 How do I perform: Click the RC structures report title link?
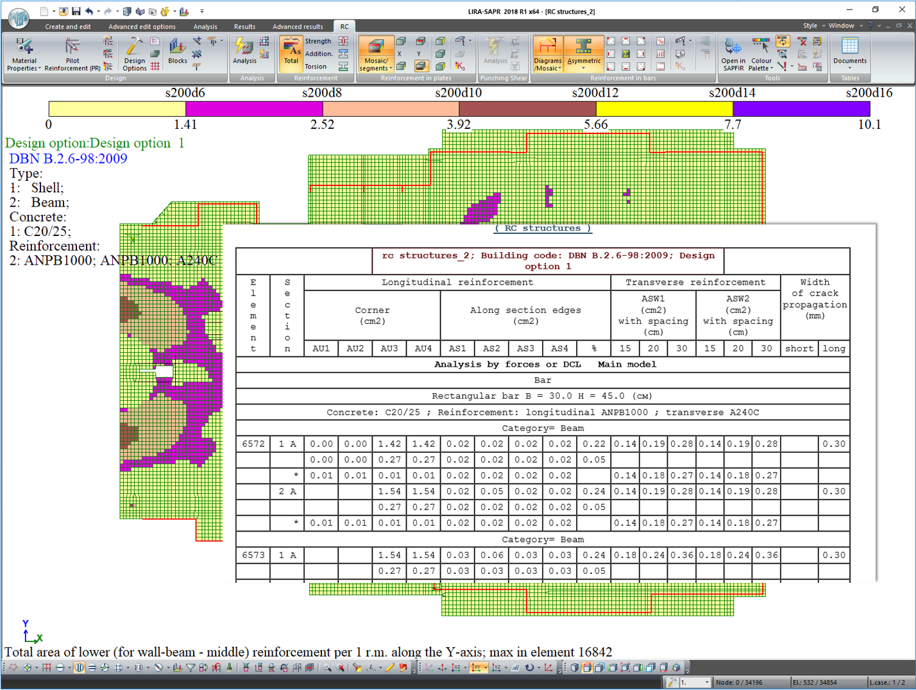[543, 228]
